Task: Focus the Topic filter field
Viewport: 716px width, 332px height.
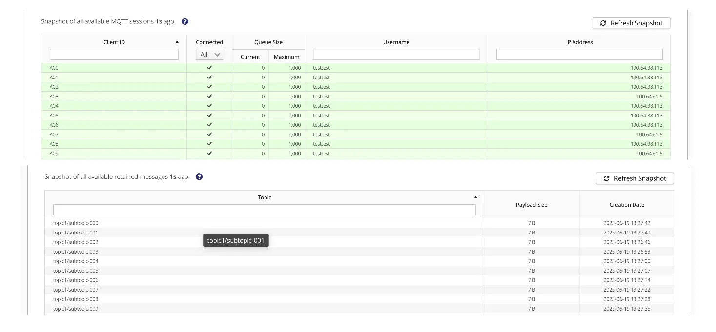Action: tap(265, 210)
